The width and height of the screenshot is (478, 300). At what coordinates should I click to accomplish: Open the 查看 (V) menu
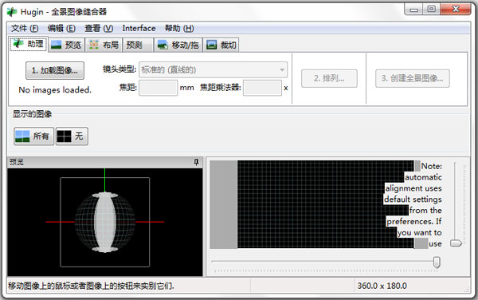99,29
